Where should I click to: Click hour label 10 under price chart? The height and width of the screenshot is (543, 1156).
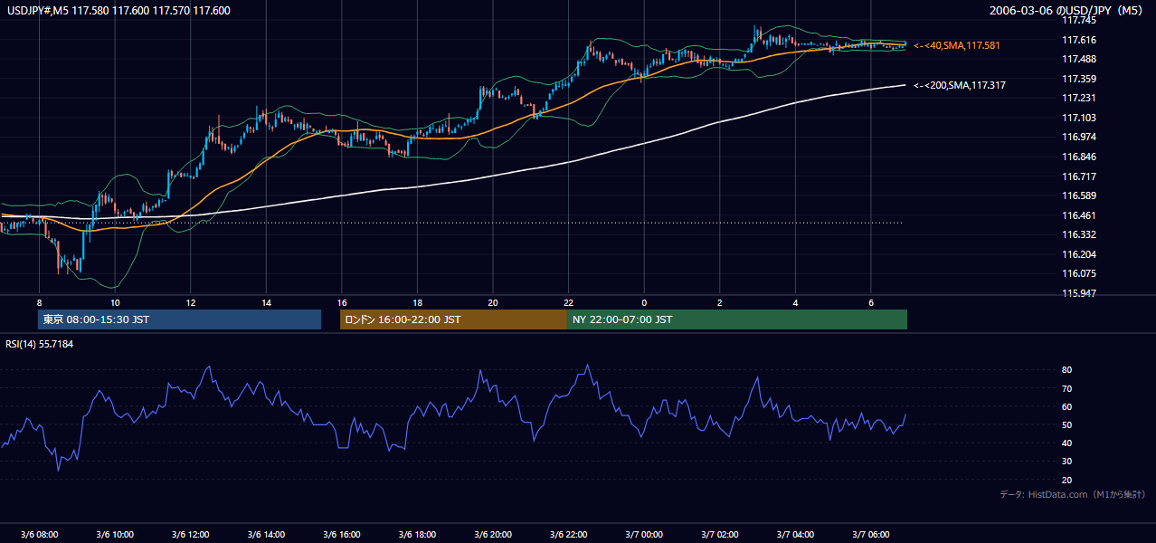pyautogui.click(x=115, y=302)
